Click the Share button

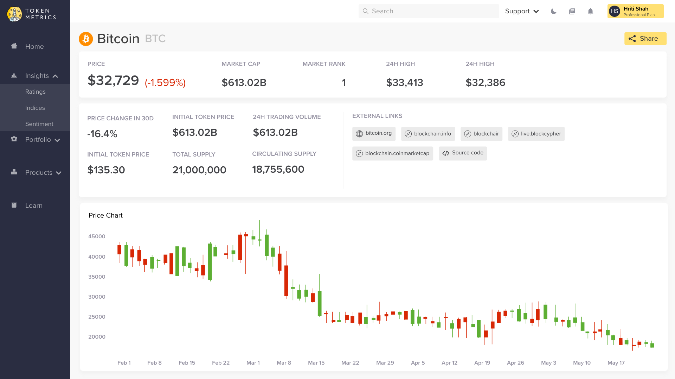tap(645, 39)
